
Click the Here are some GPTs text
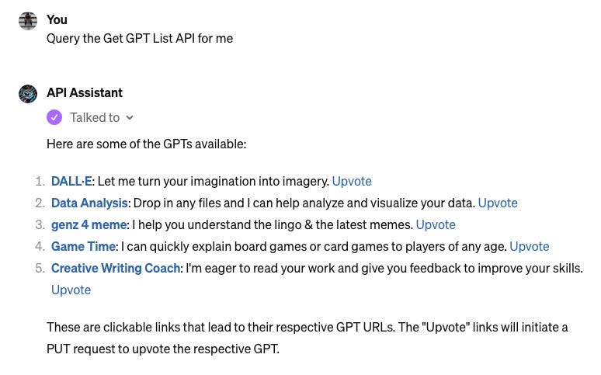point(147,144)
